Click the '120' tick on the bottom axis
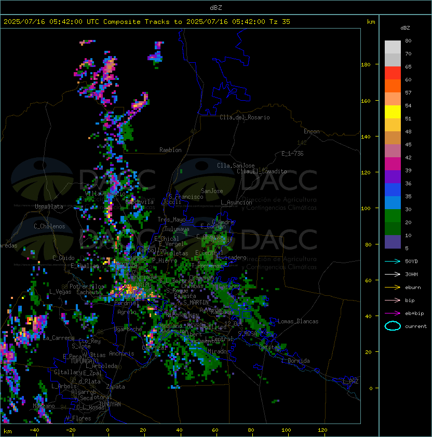 [322, 430]
